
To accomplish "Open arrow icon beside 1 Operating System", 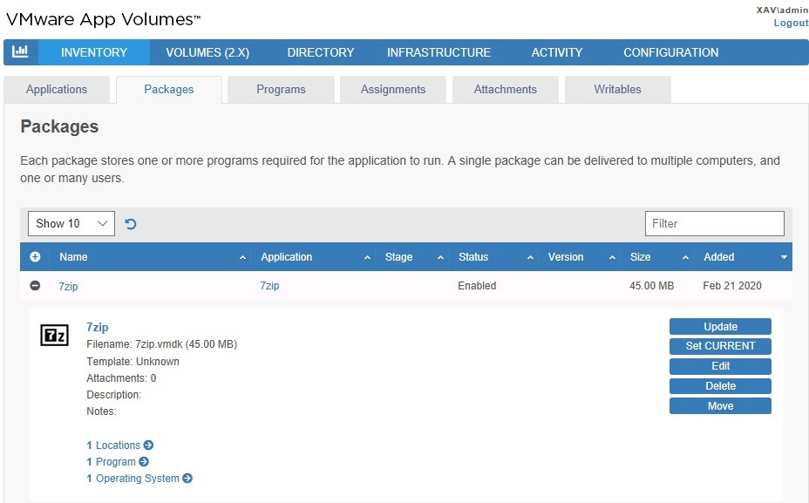I will tap(187, 479).
